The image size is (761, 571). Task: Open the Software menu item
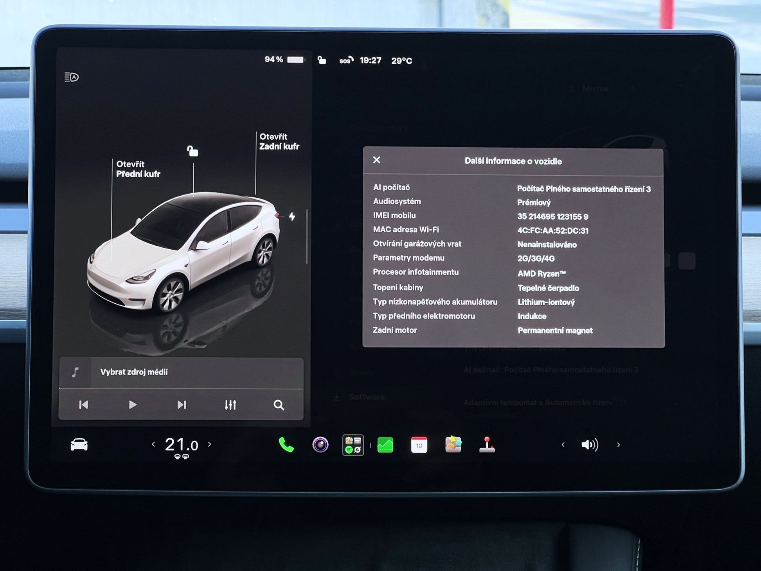(367, 397)
